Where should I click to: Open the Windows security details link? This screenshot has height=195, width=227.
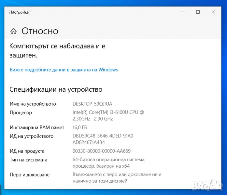[x=64, y=70]
